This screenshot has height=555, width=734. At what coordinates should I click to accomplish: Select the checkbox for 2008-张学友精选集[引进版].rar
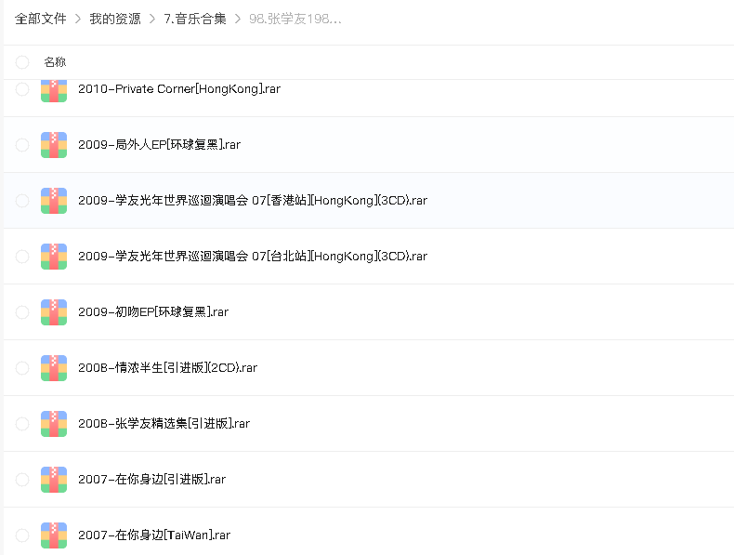pyautogui.click(x=22, y=423)
